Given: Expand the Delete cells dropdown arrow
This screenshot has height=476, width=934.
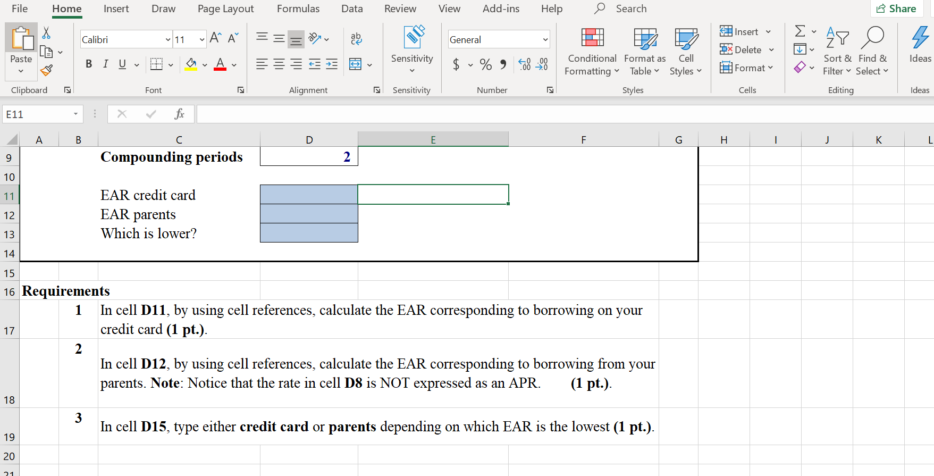Looking at the screenshot, I should coord(771,50).
